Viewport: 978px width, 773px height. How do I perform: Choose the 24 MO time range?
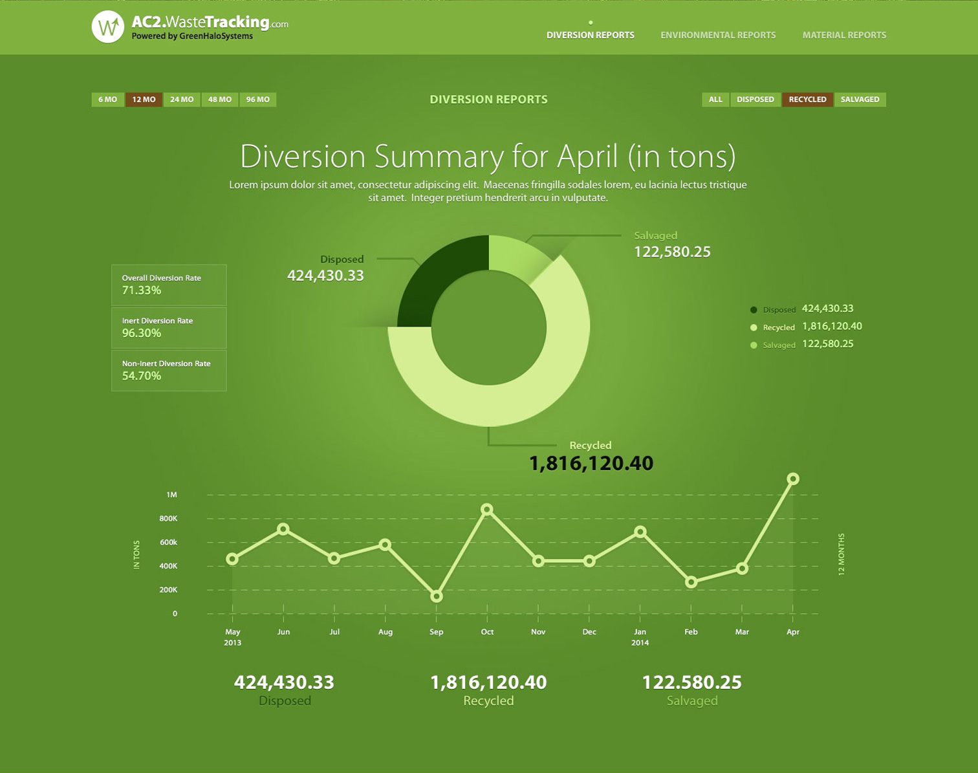pos(182,100)
